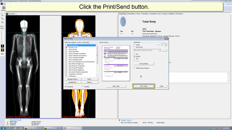Click the patient name Smith, Suzie

pos(126,120)
